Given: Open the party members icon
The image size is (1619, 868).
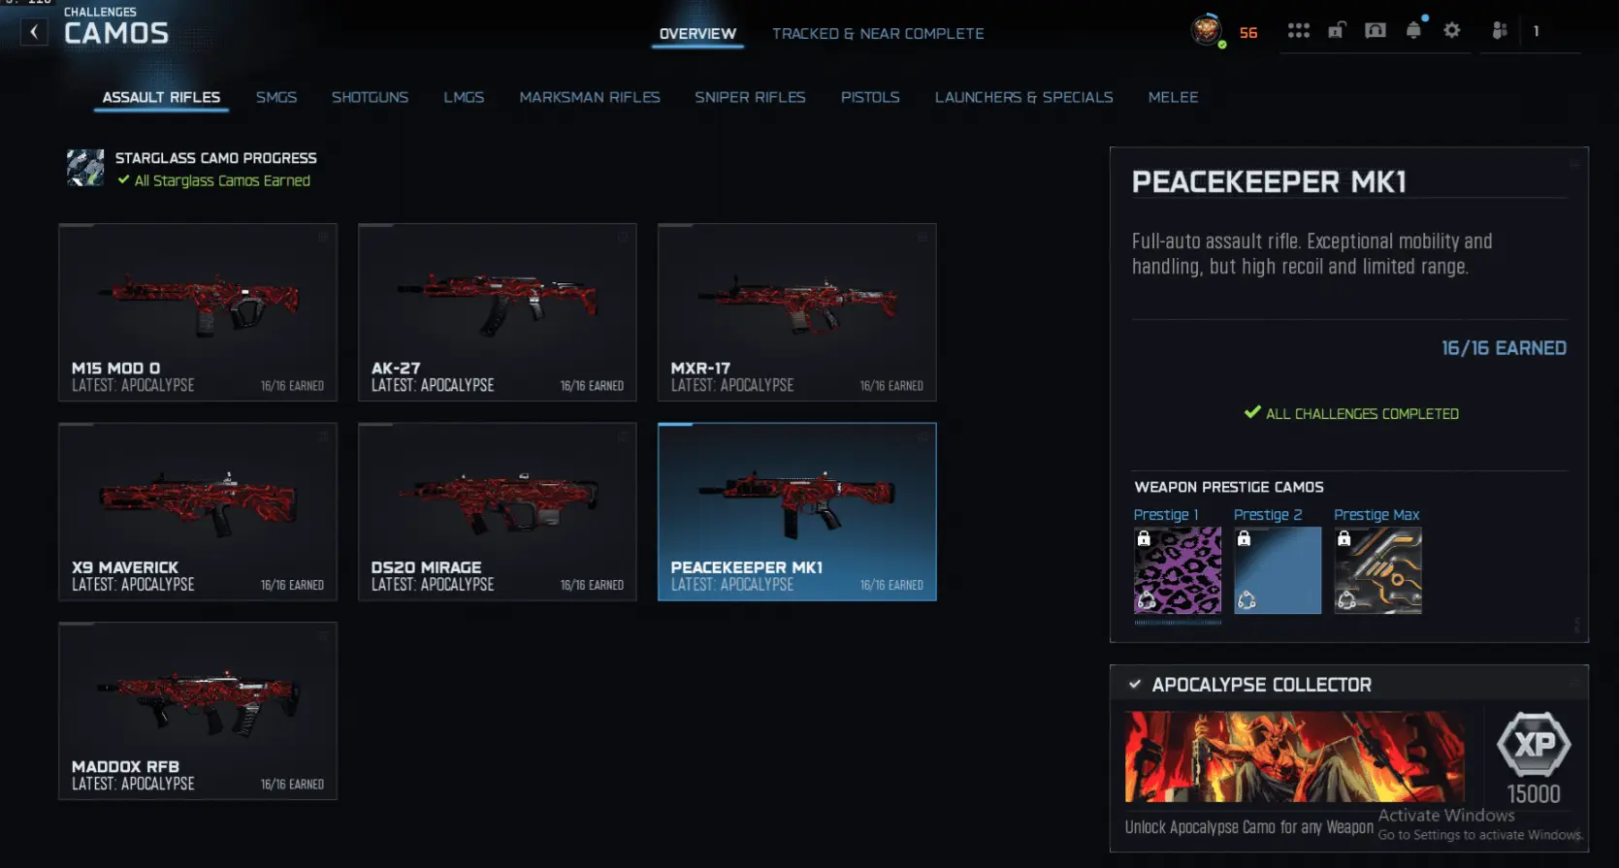Looking at the screenshot, I should click(1500, 31).
